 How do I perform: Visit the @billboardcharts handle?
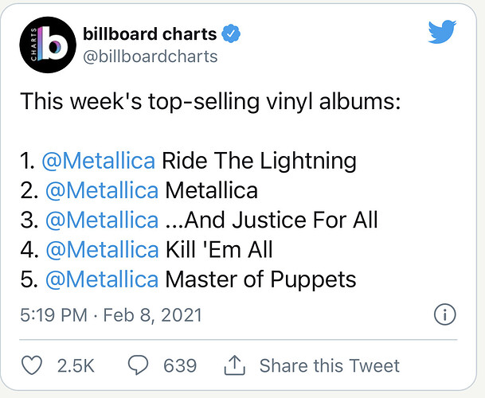tap(151, 57)
